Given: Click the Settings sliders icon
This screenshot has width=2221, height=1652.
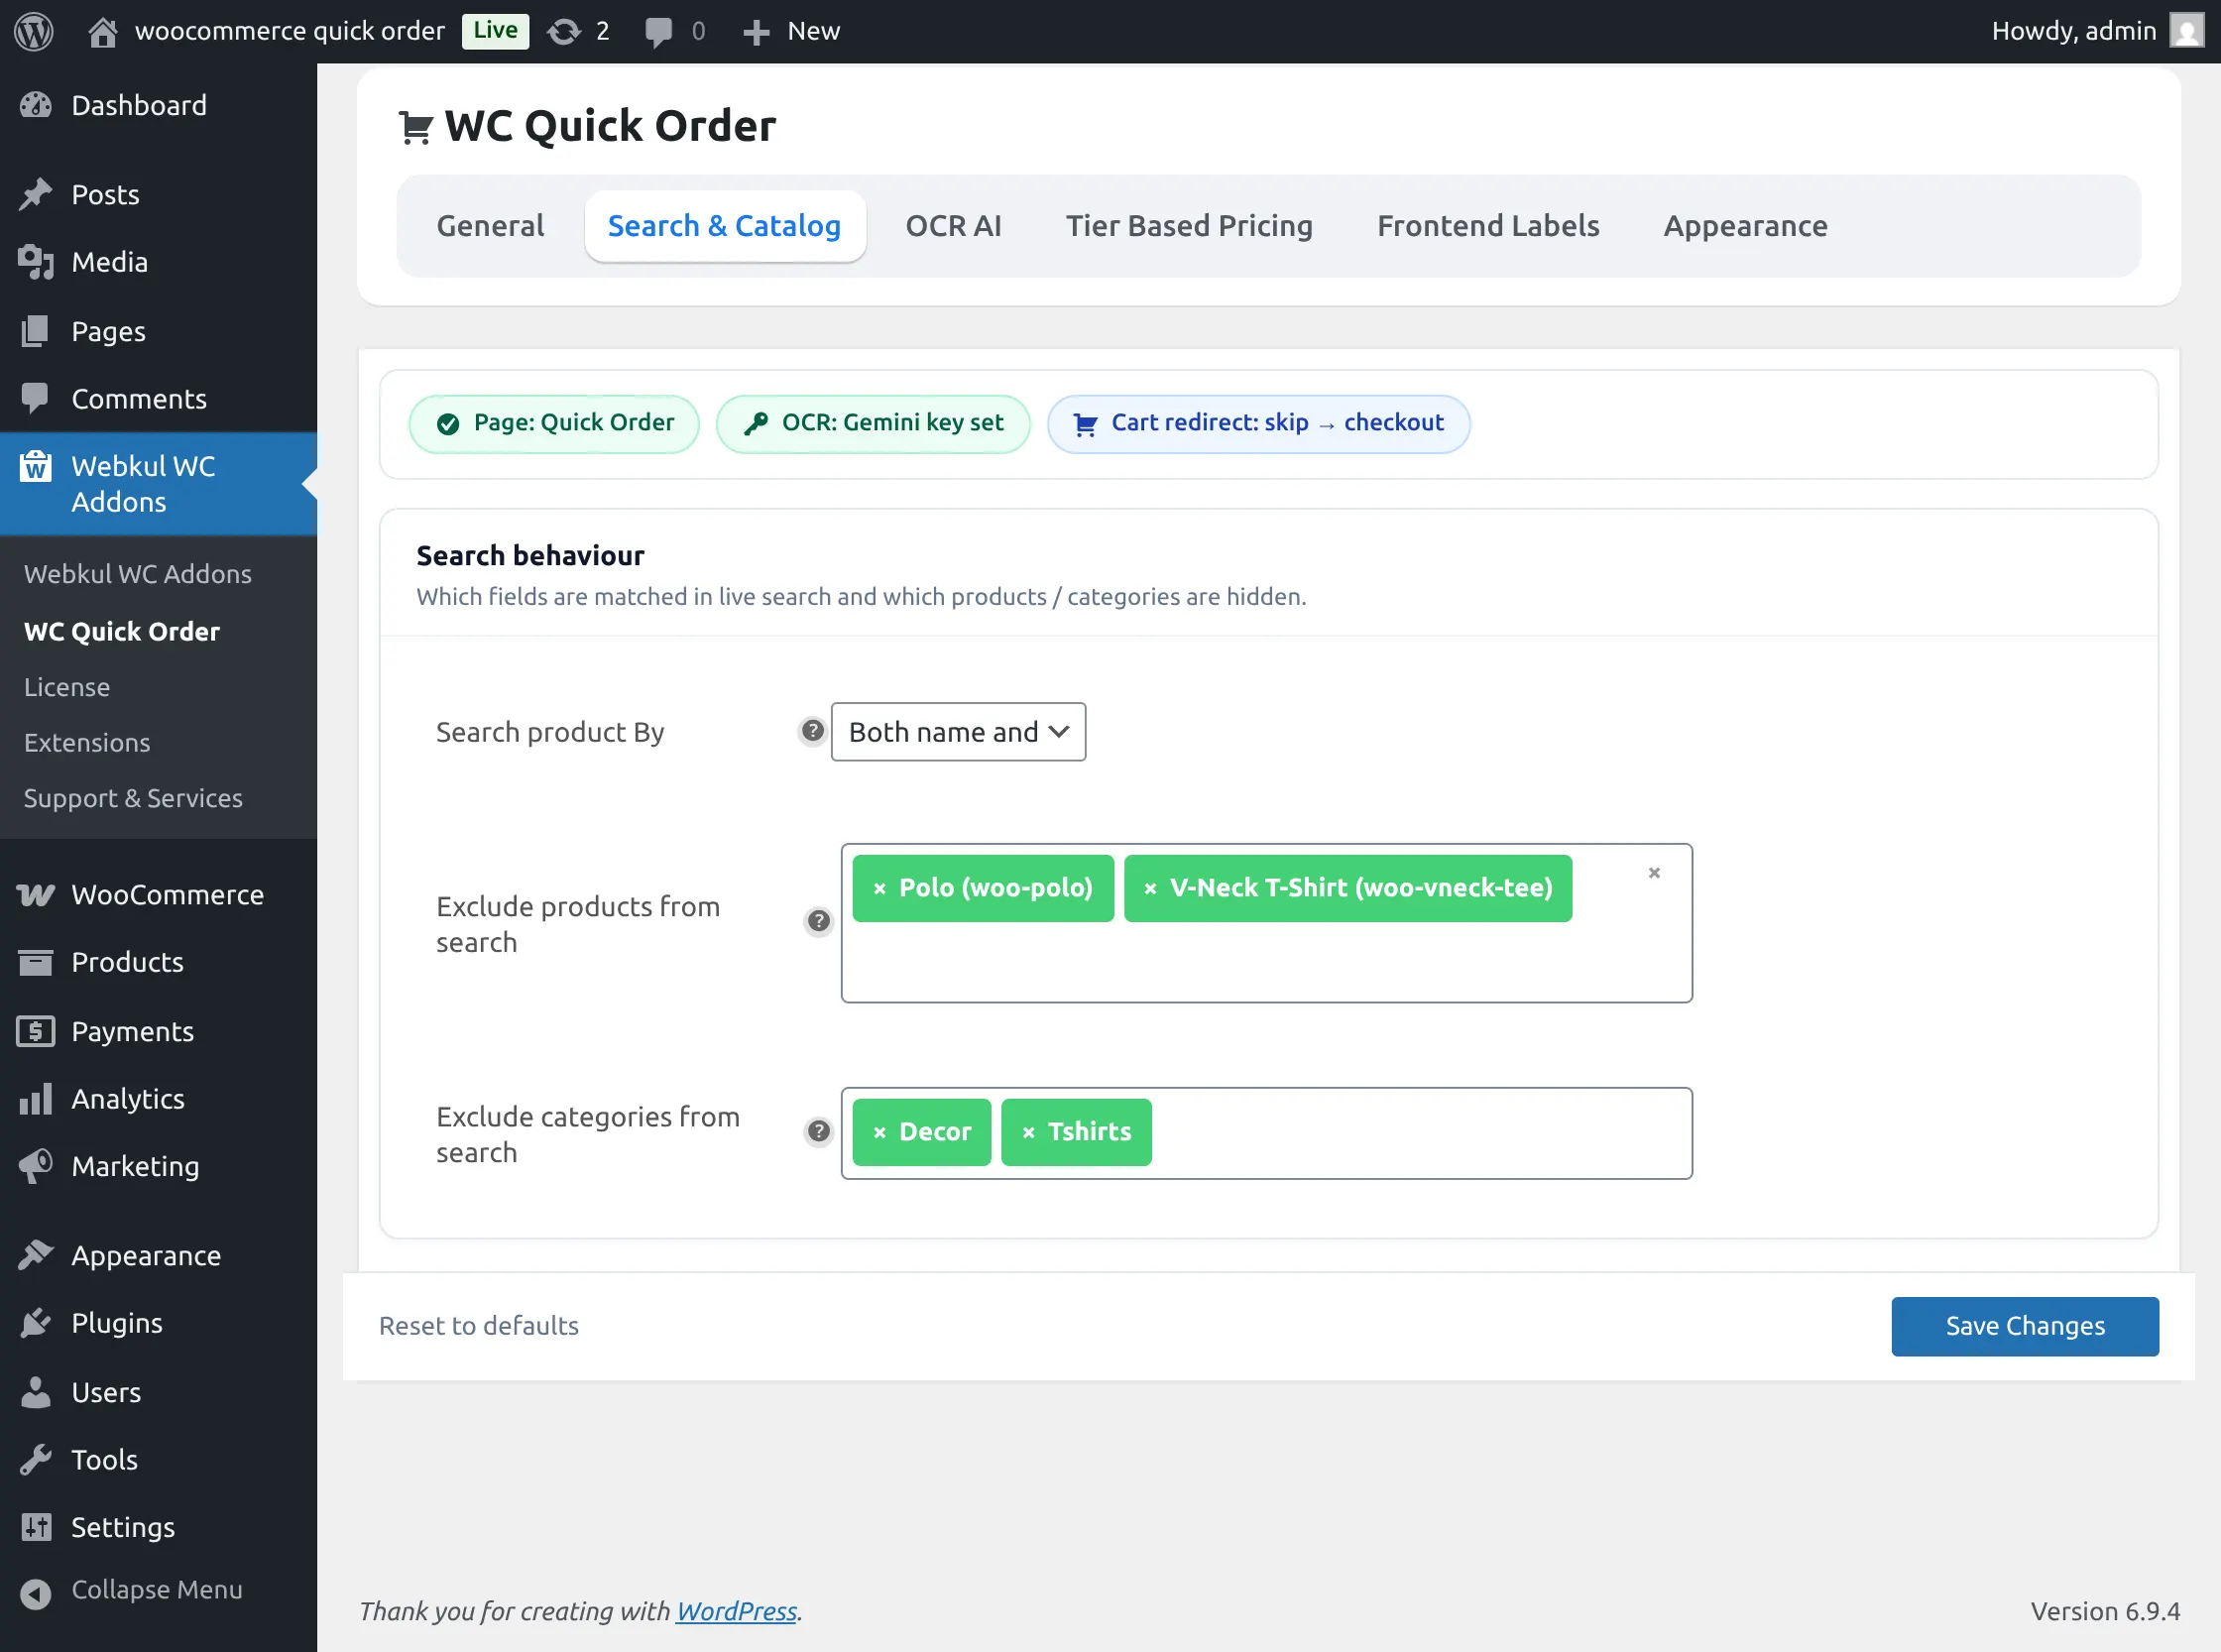Looking at the screenshot, I should pyautogui.click(x=36, y=1527).
